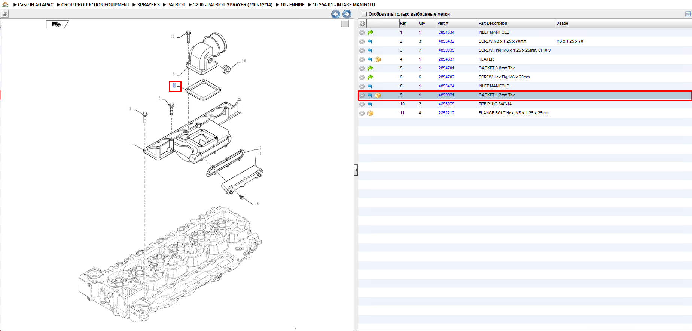Click the Ref column header
692x331 pixels.
[408, 24]
